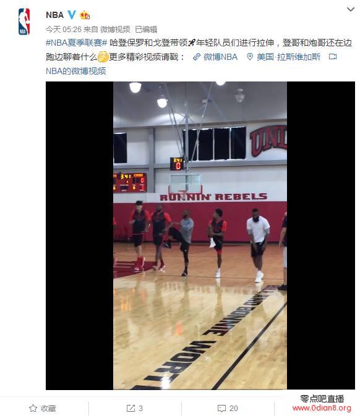Image resolution: width=360 pixels, height=416 pixels.
Task: Click the location pin icon
Action: tap(250, 57)
